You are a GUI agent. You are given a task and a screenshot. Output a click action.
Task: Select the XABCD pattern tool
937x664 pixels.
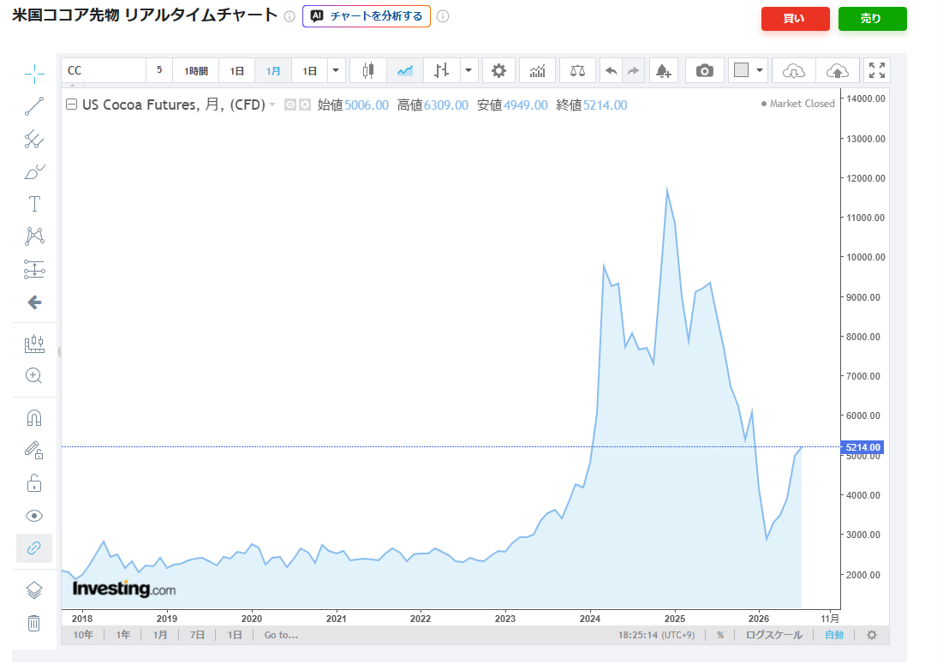(x=34, y=236)
